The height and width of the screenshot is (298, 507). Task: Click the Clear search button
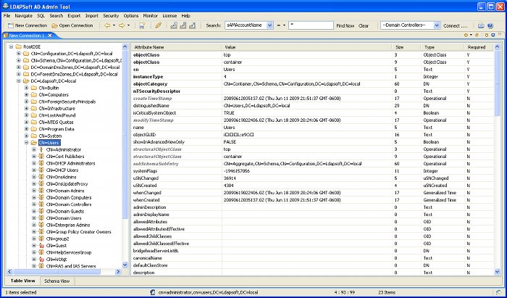364,25
